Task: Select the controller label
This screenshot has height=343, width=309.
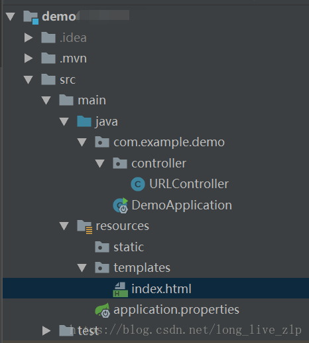Action: pos(159,164)
